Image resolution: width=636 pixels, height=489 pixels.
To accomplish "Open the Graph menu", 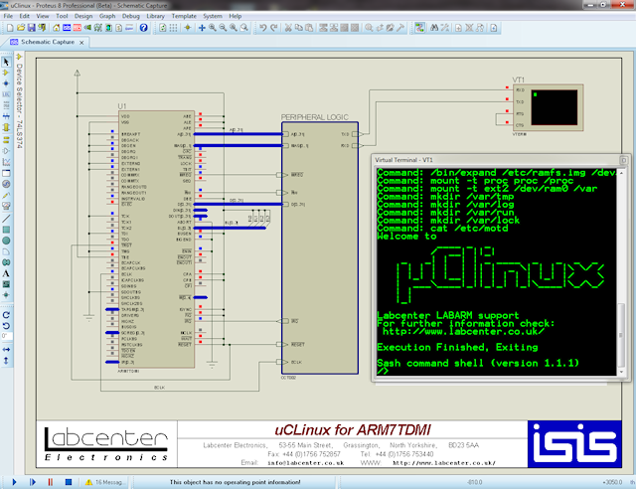I will (107, 16).
